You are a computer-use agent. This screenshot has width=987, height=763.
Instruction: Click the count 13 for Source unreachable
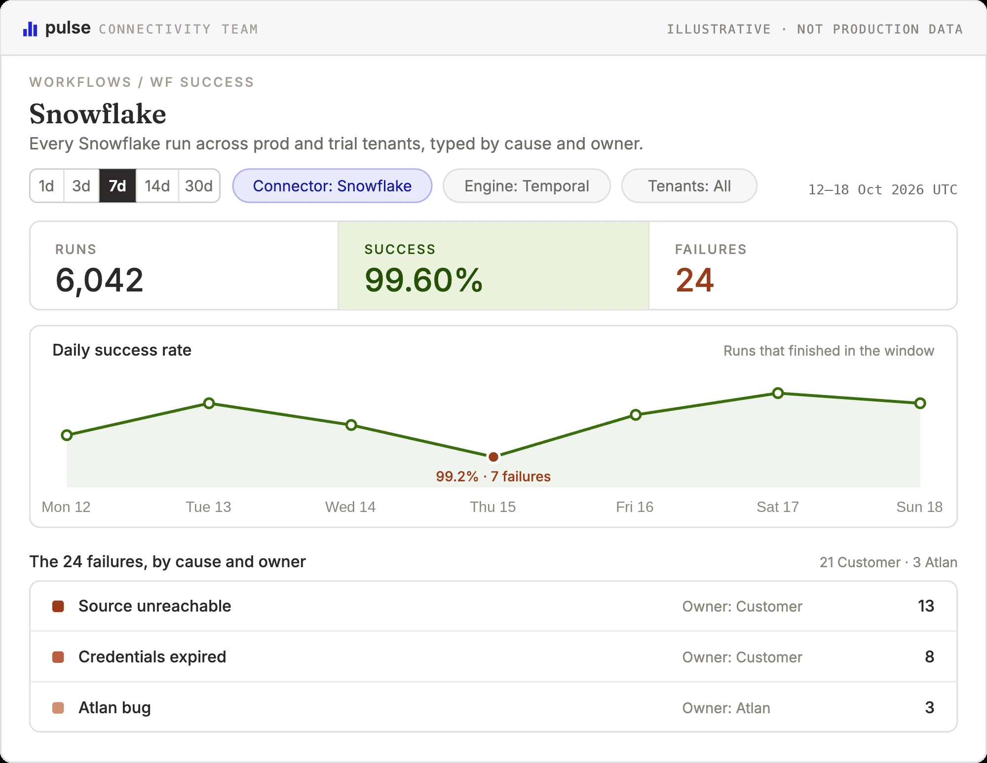(x=926, y=606)
